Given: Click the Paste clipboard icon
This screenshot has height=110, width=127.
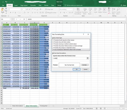Looking at the screenshot, I should [x=3, y=9].
